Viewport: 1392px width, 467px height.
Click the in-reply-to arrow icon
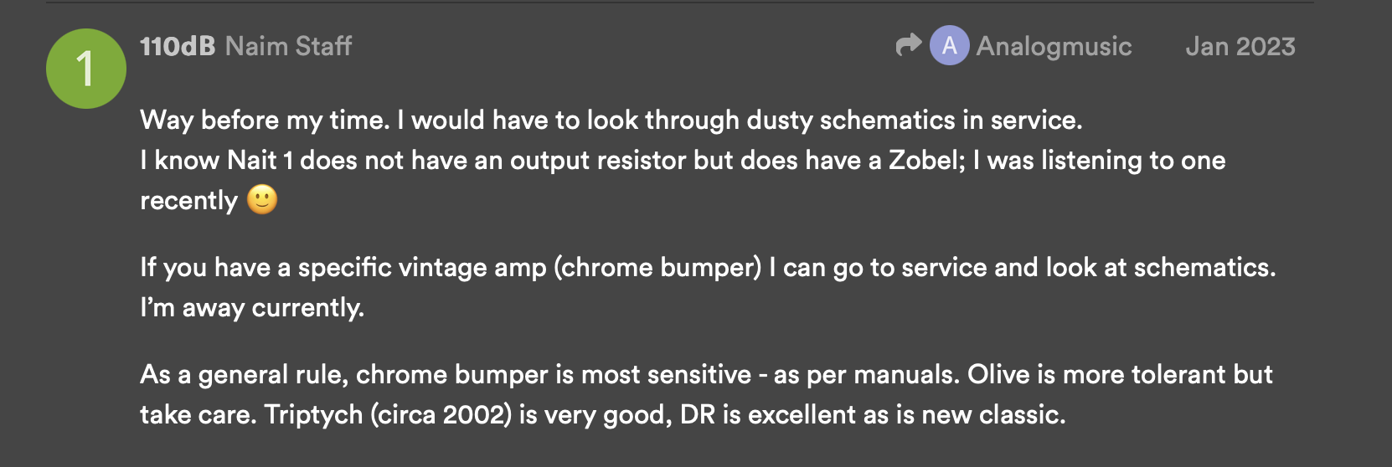click(x=908, y=44)
